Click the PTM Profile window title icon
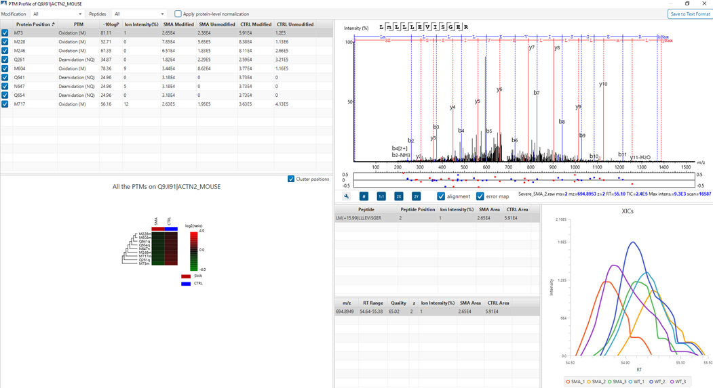The width and height of the screenshot is (713, 388). click(3, 3)
